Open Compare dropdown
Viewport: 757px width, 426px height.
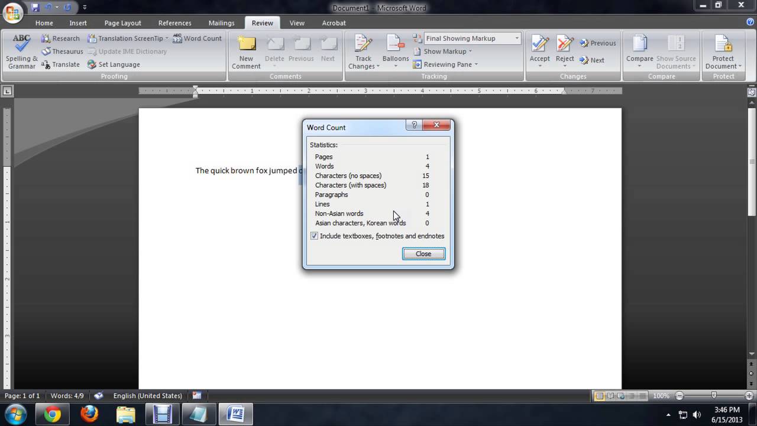639,52
